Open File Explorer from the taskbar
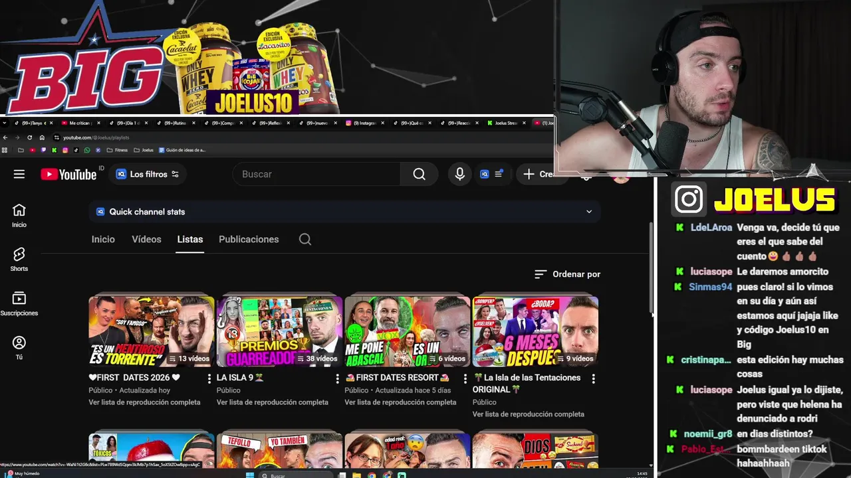 356,475
